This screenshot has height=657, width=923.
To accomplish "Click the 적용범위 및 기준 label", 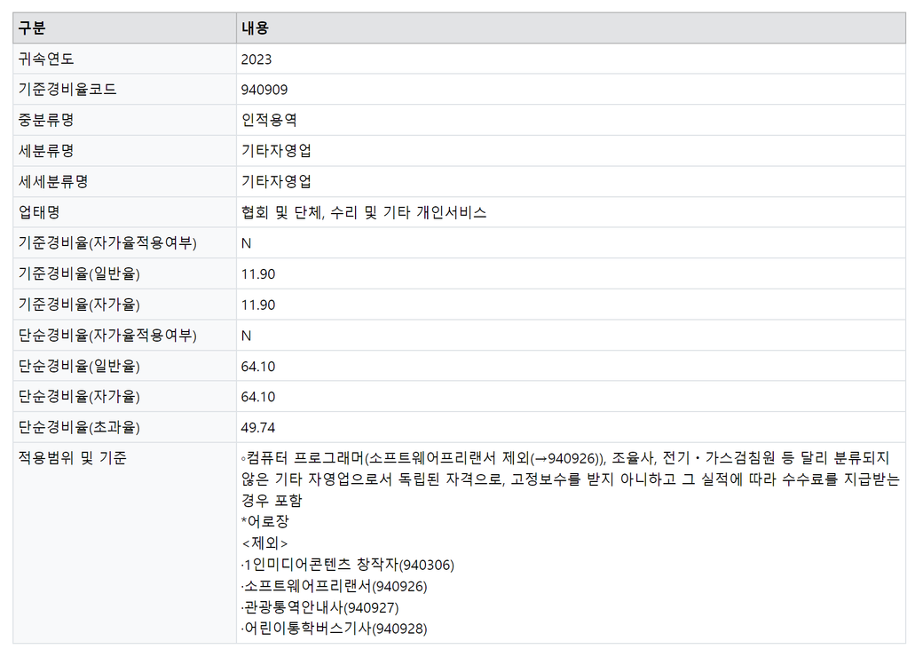I will click(x=73, y=459).
